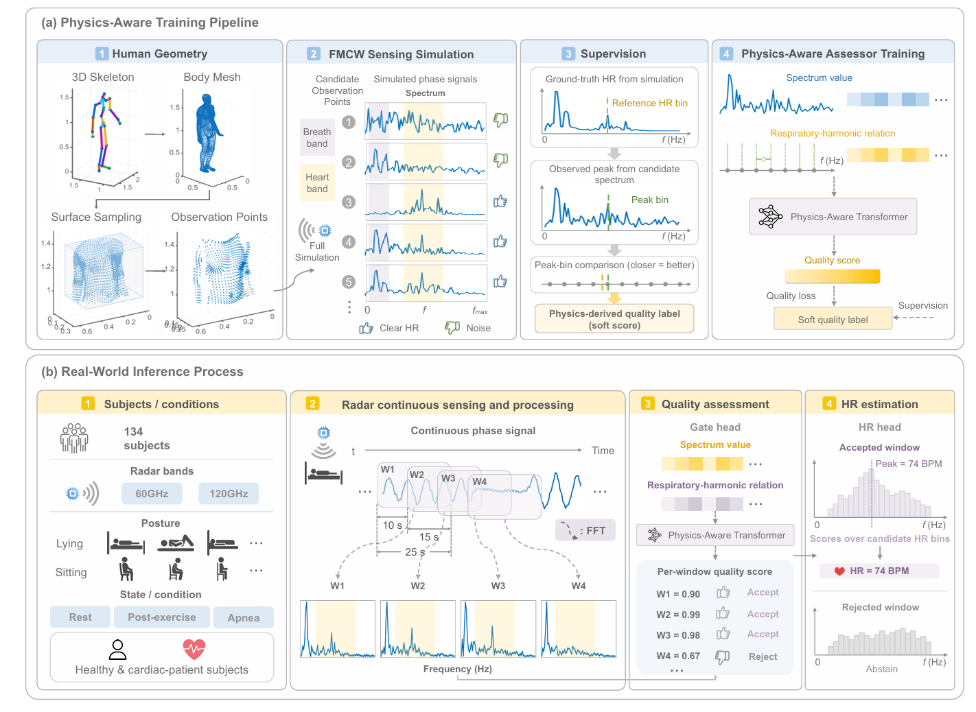Click the network icon in the training-pipeline Physics-Aware Transformer box
This screenshot has width=976, height=712.
pyautogui.click(x=770, y=217)
